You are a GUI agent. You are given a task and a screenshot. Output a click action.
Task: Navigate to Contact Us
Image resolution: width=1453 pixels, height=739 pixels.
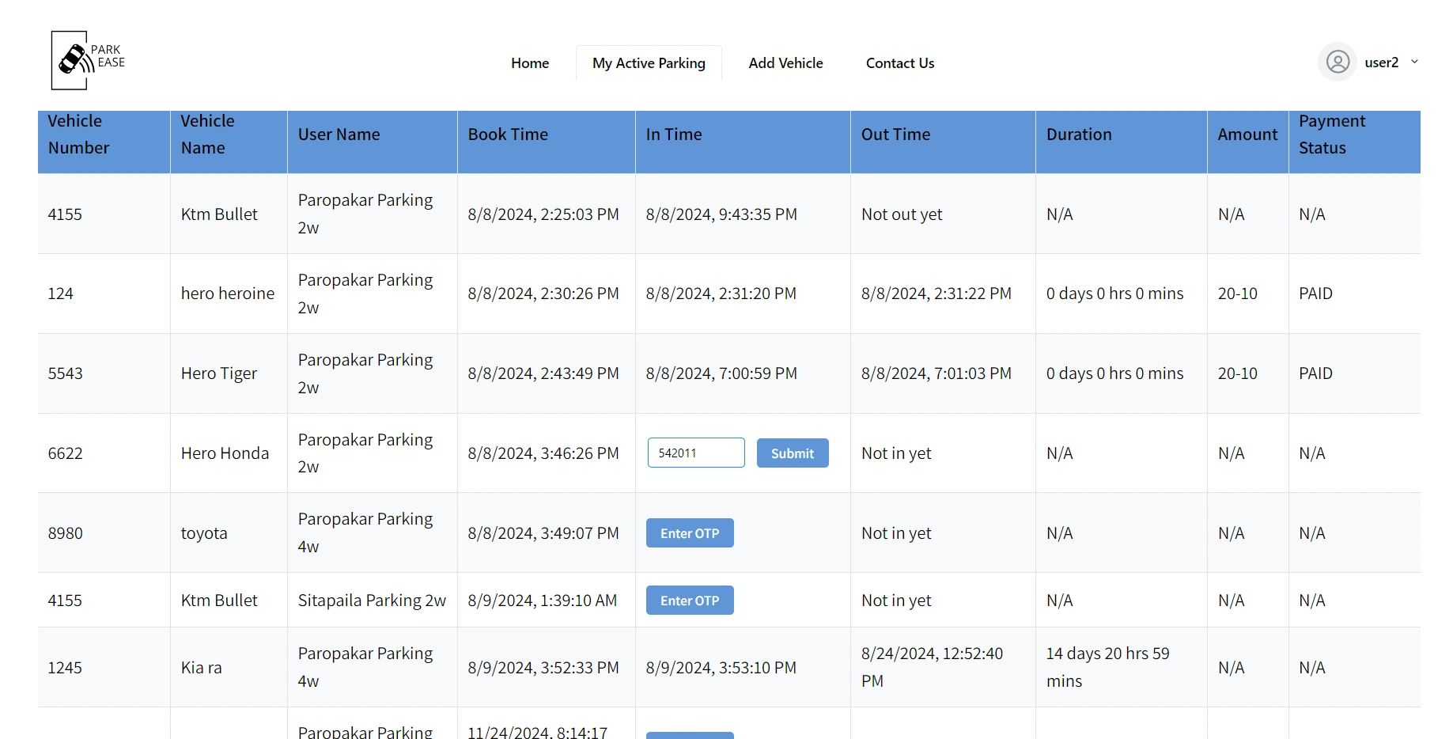click(900, 63)
